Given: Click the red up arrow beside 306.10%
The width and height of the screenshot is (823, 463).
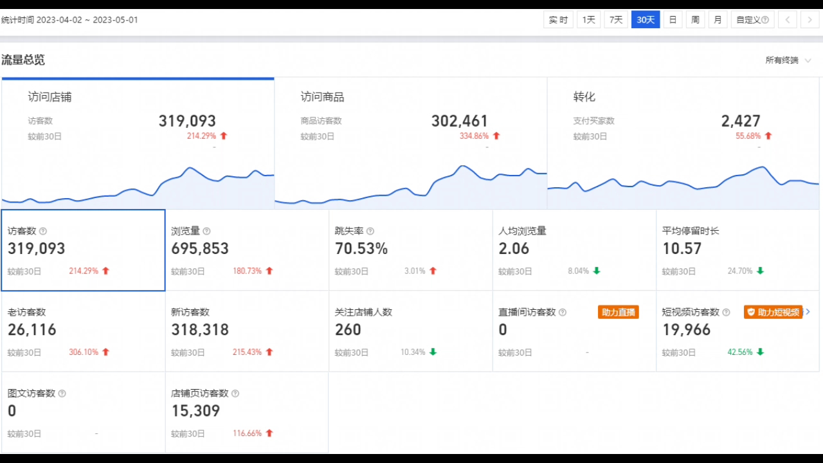Looking at the screenshot, I should click(105, 352).
